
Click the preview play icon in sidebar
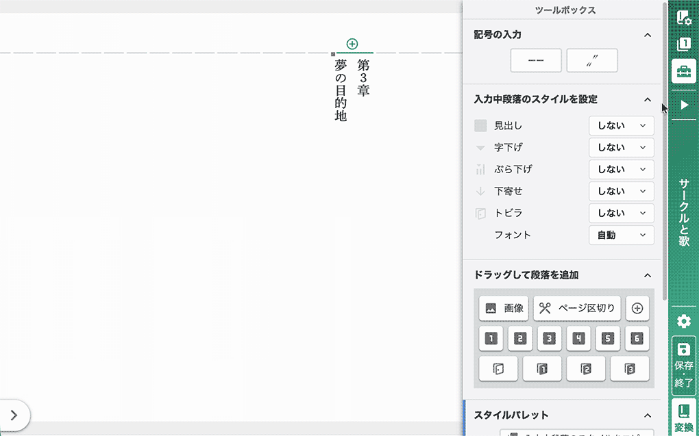pyautogui.click(x=685, y=105)
